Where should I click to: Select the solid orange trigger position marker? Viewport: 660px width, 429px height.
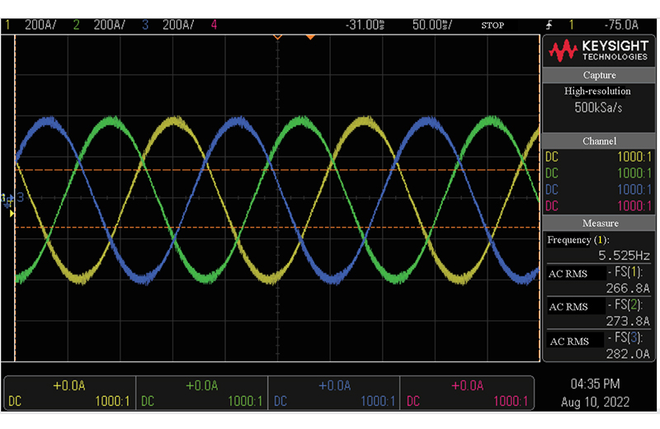310,37
